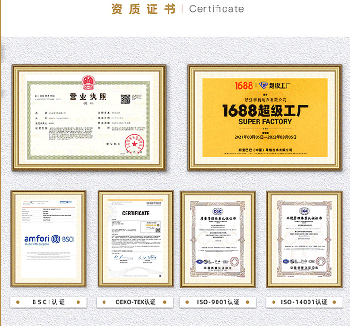350x326 pixels.
Task: Open the OEKO-TEX certificate image
Action: click(135, 238)
